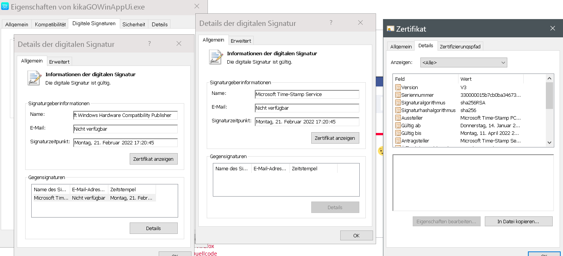Click Name des Si... header in middle dialog
Screen dimensions: 563x256
(232, 168)
